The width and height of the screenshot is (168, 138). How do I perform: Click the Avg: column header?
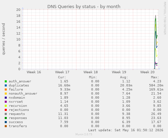(124, 77)
